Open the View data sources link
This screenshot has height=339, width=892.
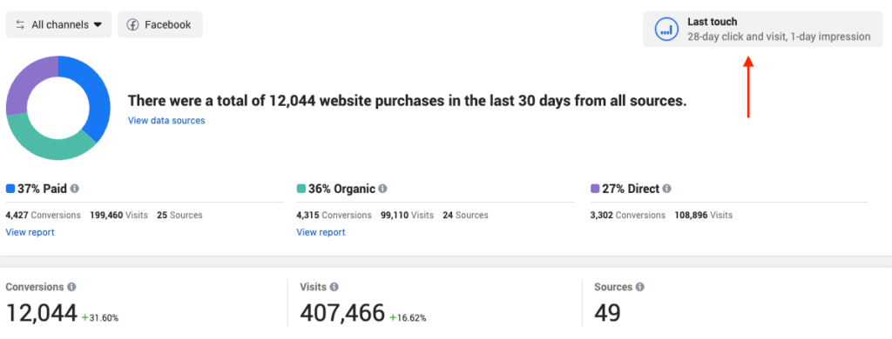(x=166, y=120)
